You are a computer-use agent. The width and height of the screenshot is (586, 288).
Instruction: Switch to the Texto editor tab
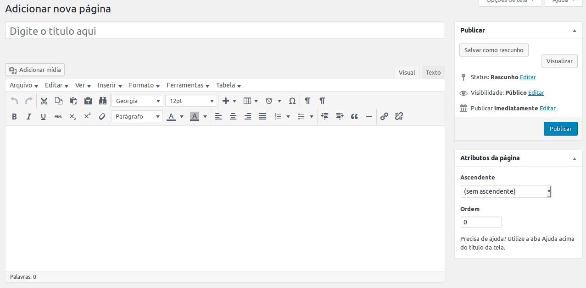click(x=433, y=73)
